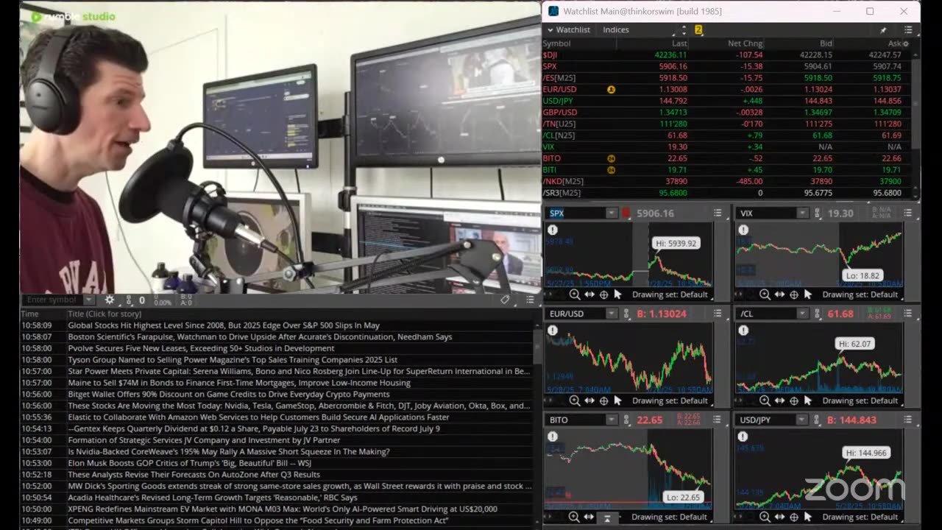Select the crosshair tool under the VIX chart

[793, 294]
